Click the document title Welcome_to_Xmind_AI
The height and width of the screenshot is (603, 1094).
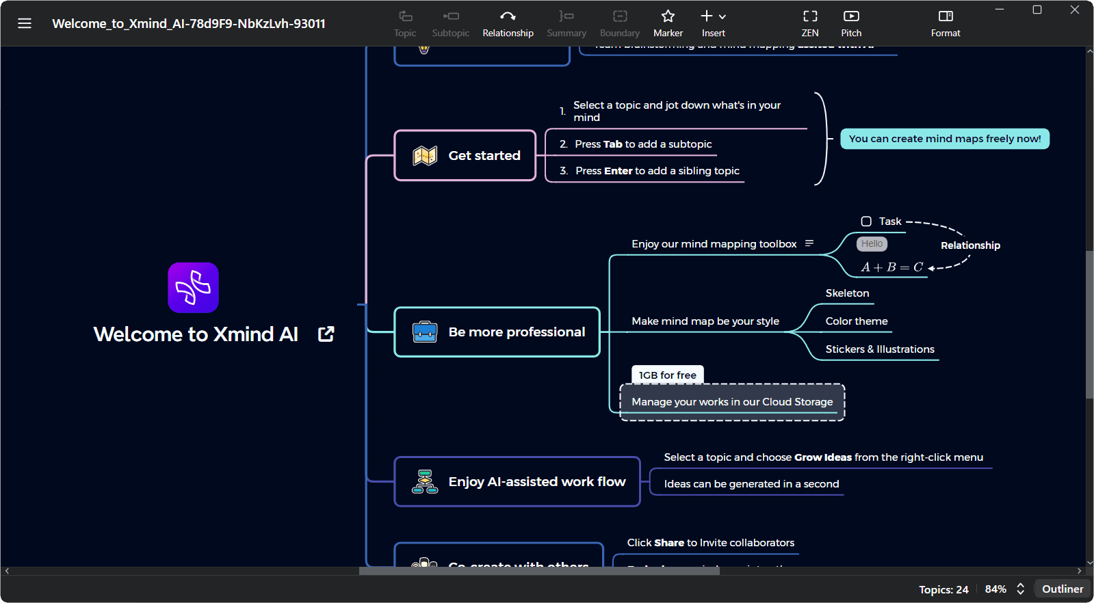click(x=189, y=23)
